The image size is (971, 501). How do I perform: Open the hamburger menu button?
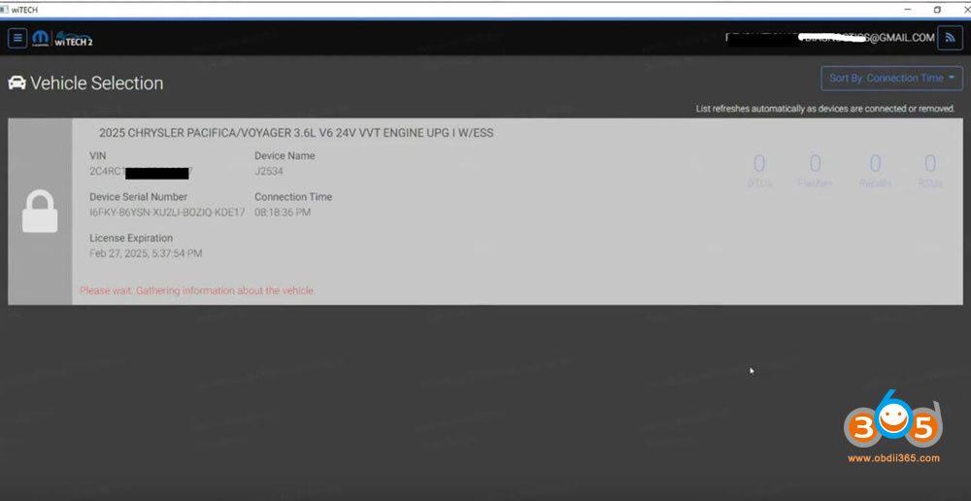point(17,38)
